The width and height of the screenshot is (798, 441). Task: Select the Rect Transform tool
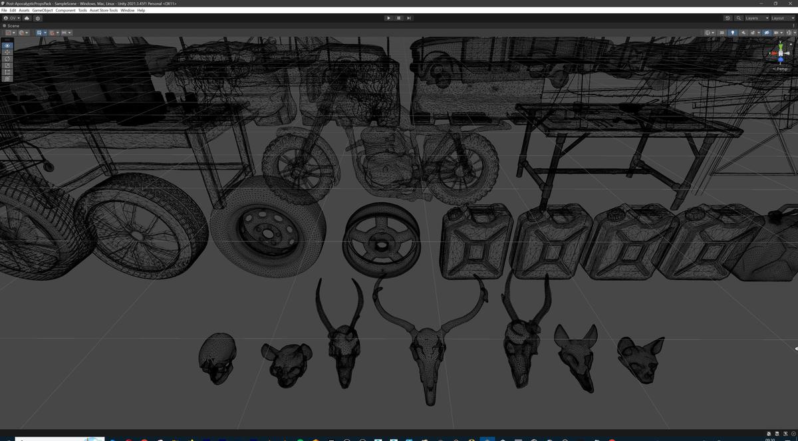7,73
